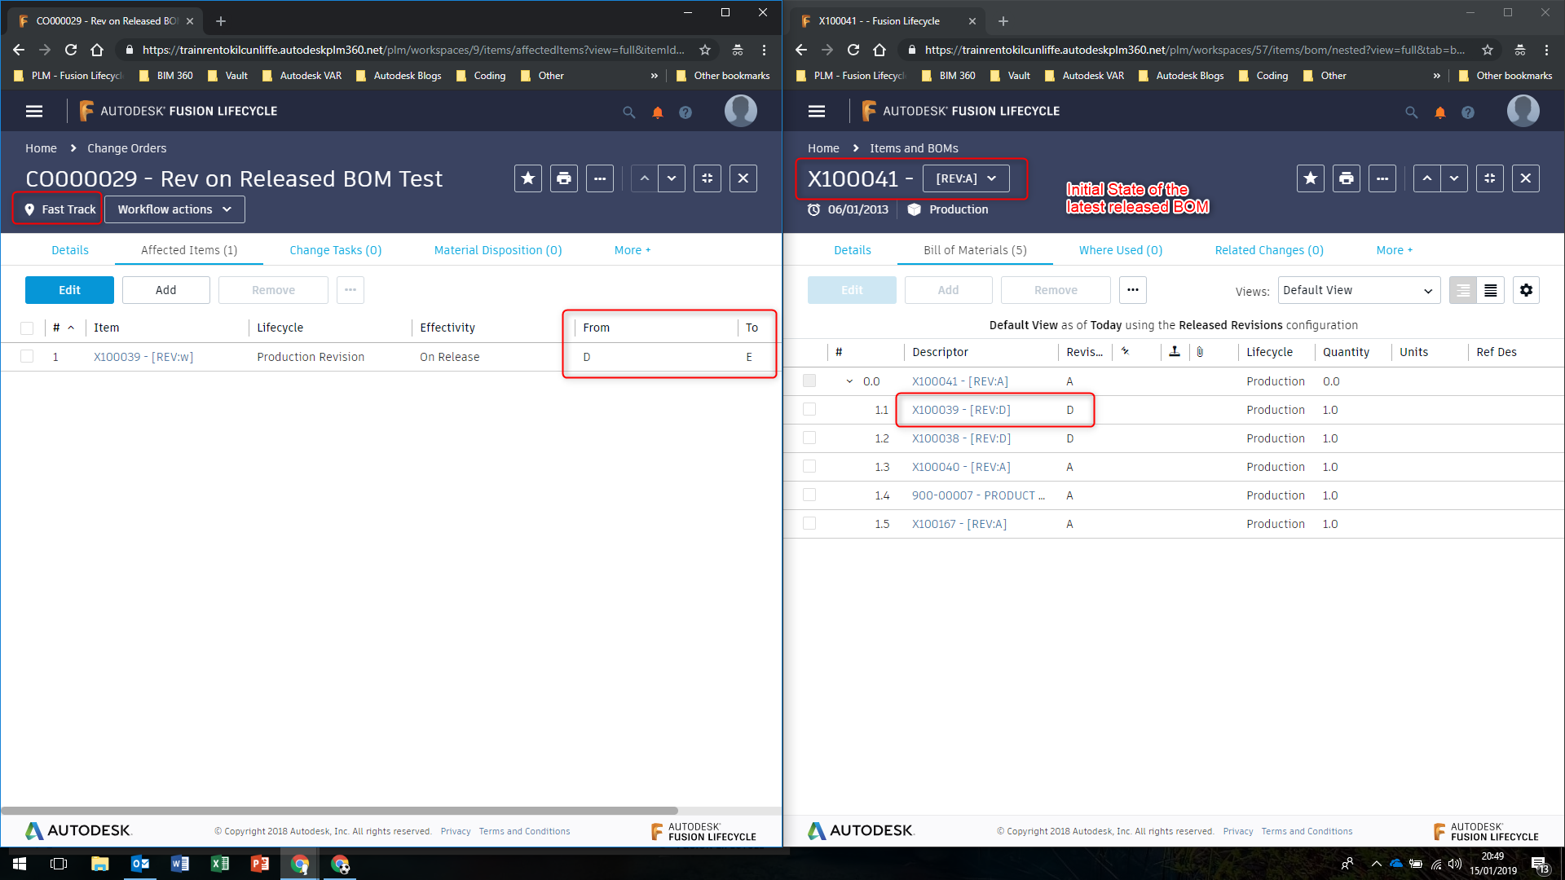Navigate to Change Orders breadcrumb
The height and width of the screenshot is (880, 1565).
point(126,148)
